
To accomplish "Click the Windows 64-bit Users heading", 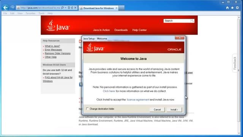I will tap(54, 65).
